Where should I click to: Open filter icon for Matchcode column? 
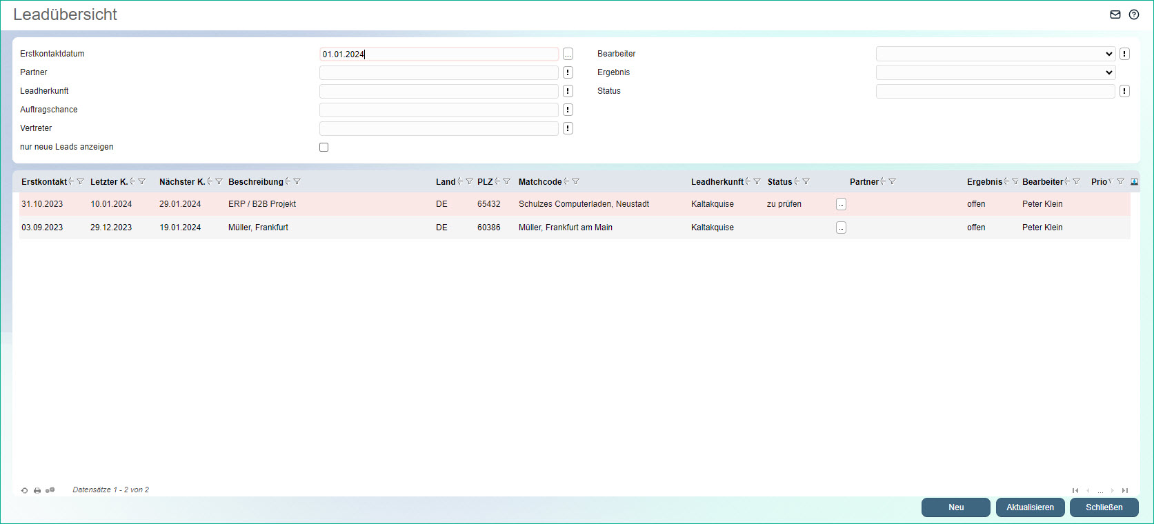pyautogui.click(x=576, y=182)
